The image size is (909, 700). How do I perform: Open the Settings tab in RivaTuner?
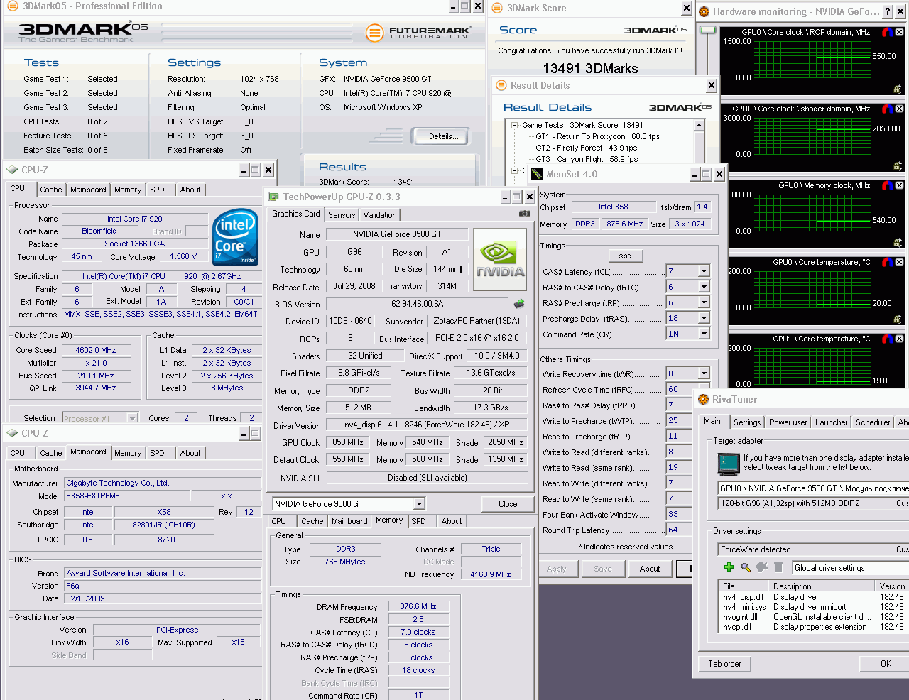[747, 422]
